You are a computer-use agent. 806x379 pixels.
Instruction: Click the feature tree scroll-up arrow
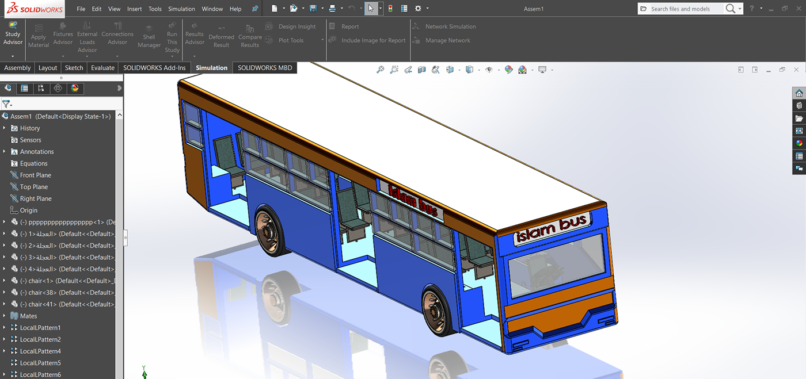[120, 115]
